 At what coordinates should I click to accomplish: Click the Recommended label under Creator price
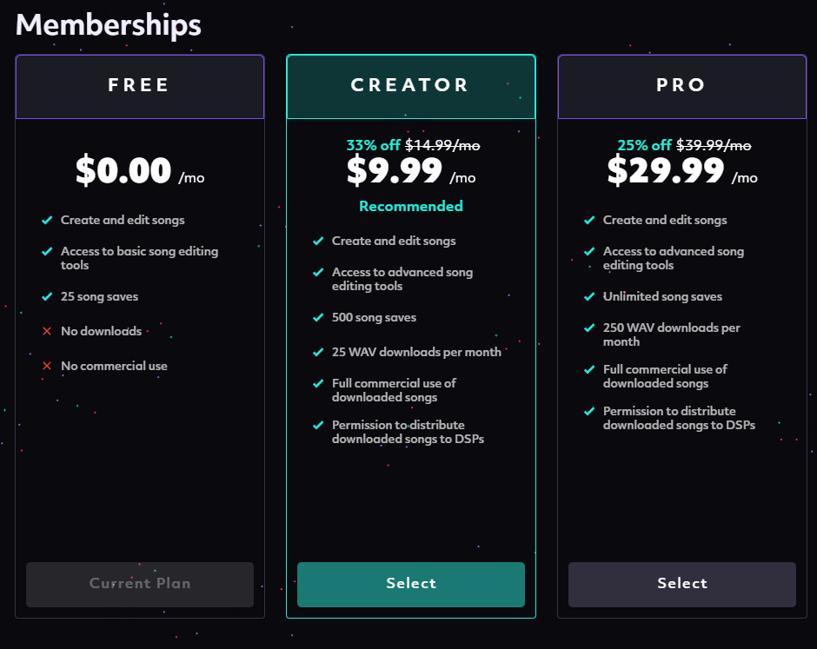(x=410, y=206)
